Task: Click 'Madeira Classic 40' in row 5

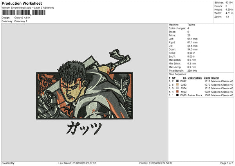Action: coord(222,96)
